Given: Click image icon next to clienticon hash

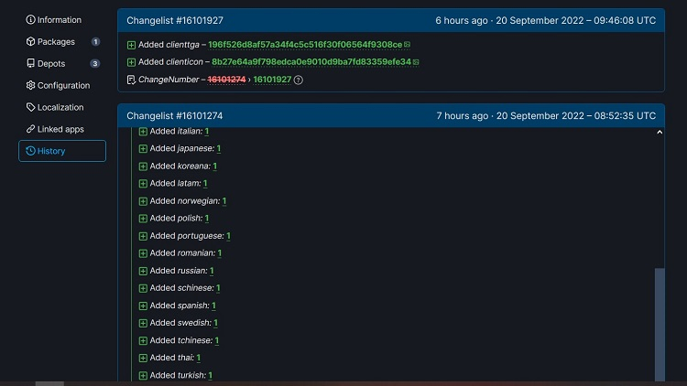Looking at the screenshot, I should pos(416,62).
